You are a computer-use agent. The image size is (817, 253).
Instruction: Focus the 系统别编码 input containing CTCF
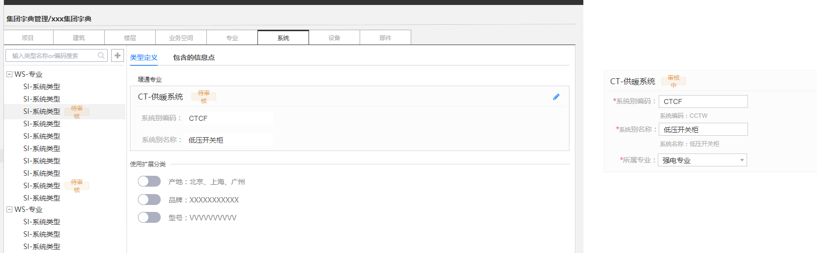click(x=703, y=101)
